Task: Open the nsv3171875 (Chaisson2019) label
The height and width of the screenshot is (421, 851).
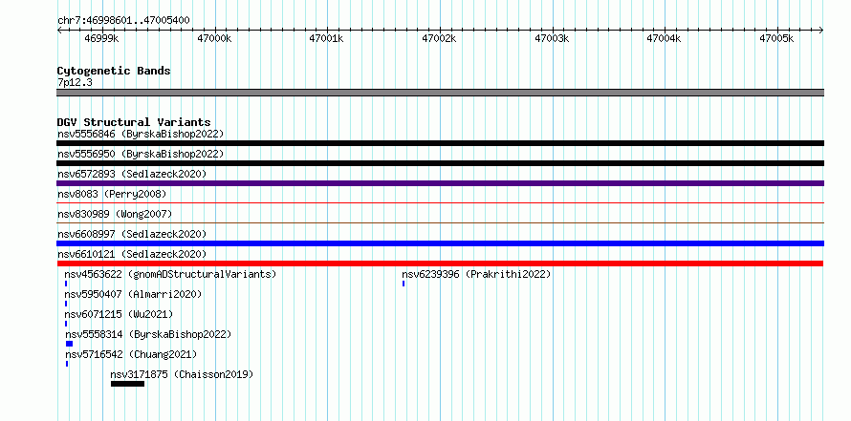Action: point(182,374)
